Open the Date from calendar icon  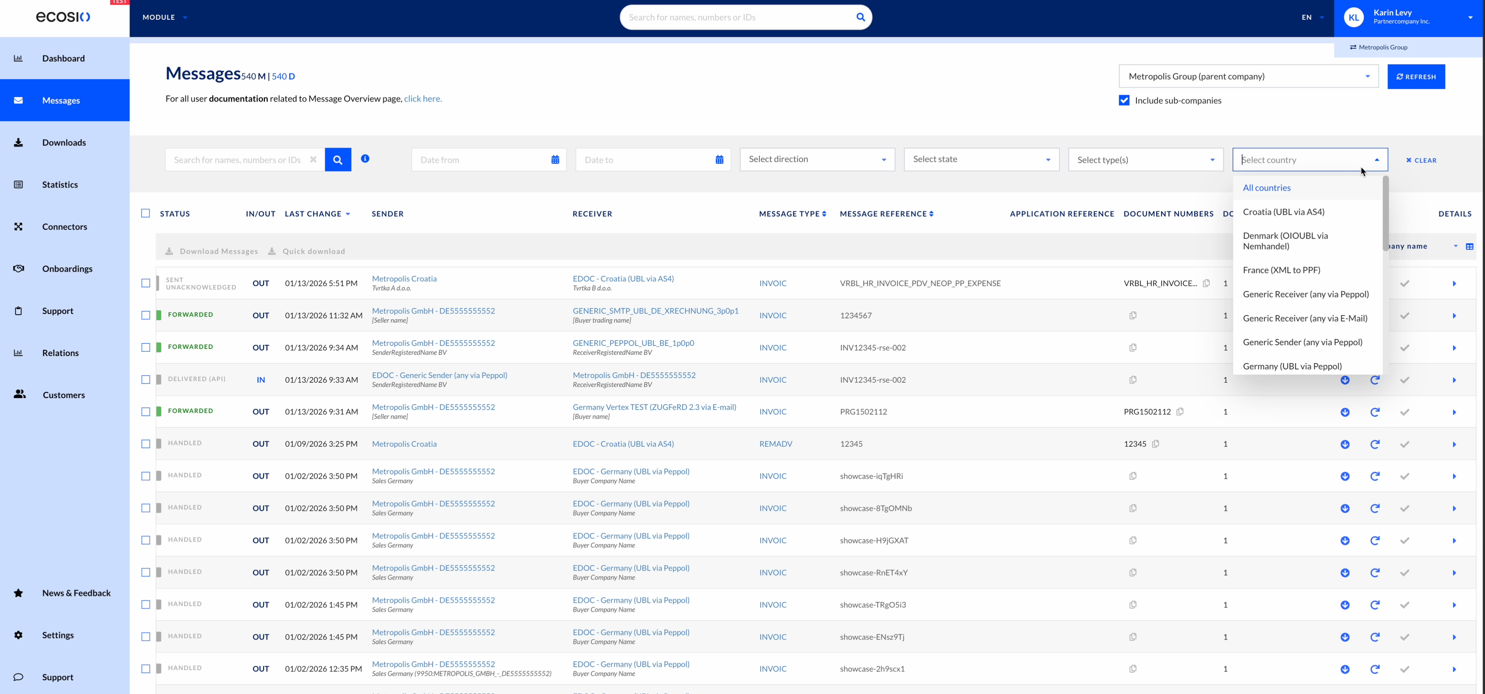[555, 160]
